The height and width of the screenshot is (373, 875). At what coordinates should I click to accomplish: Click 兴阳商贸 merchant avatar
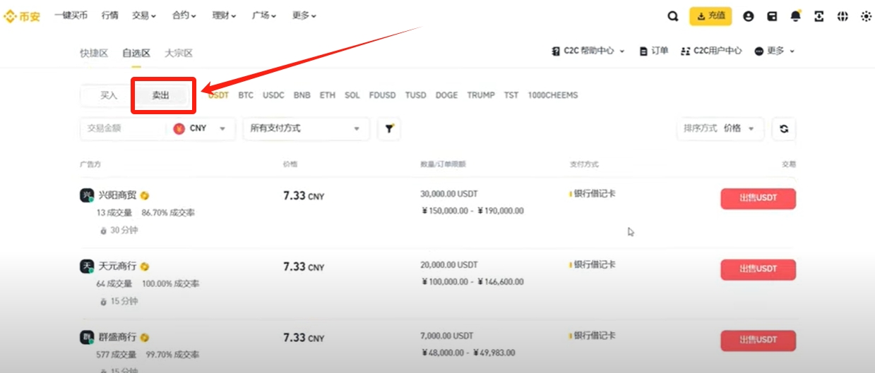(87, 195)
